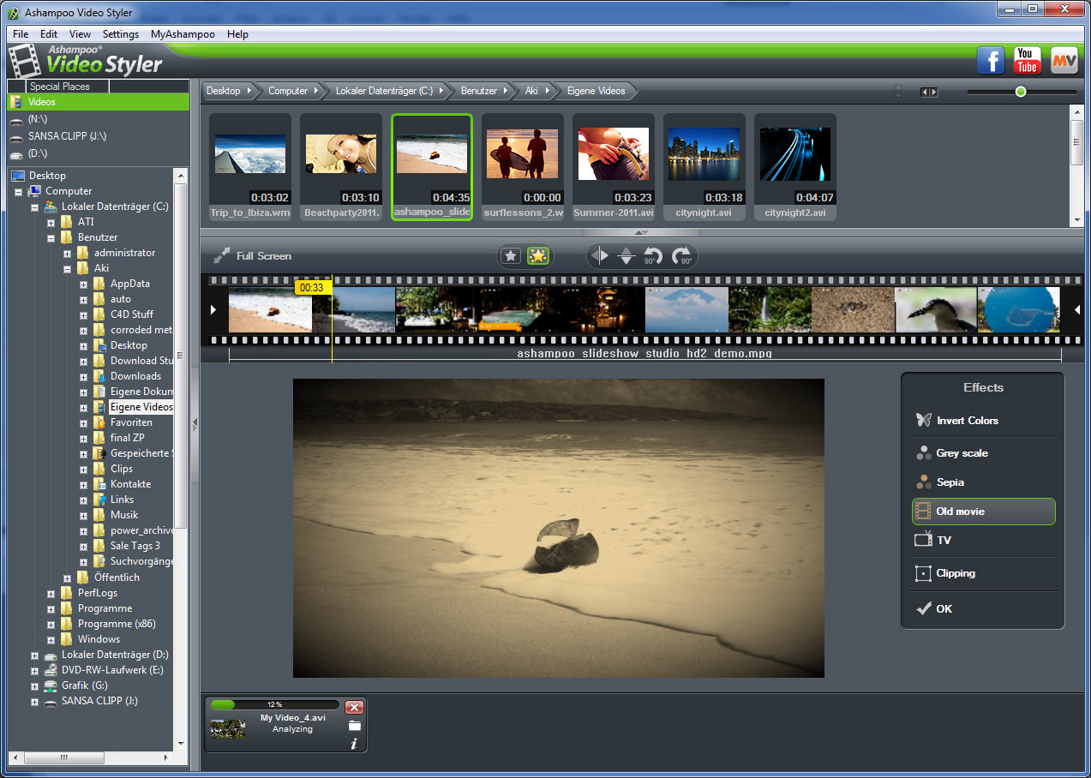The width and height of the screenshot is (1091, 778).
Task: Toggle the Sepia effect
Action: pyautogui.click(x=950, y=482)
